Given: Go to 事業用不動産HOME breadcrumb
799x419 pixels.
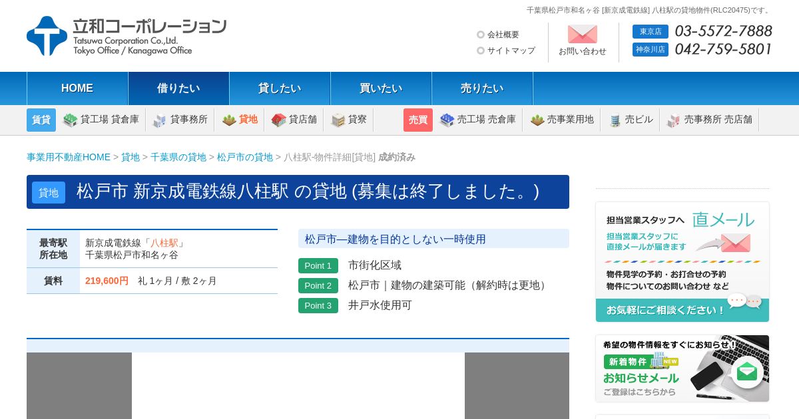Looking at the screenshot, I should 69,157.
